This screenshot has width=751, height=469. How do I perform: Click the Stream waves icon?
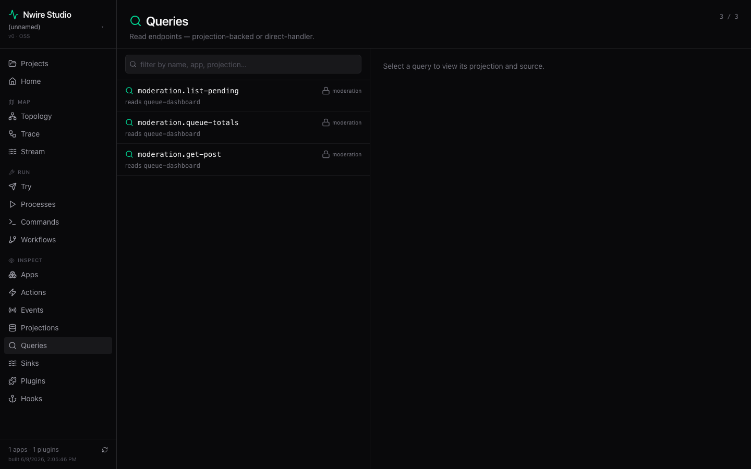(13, 152)
